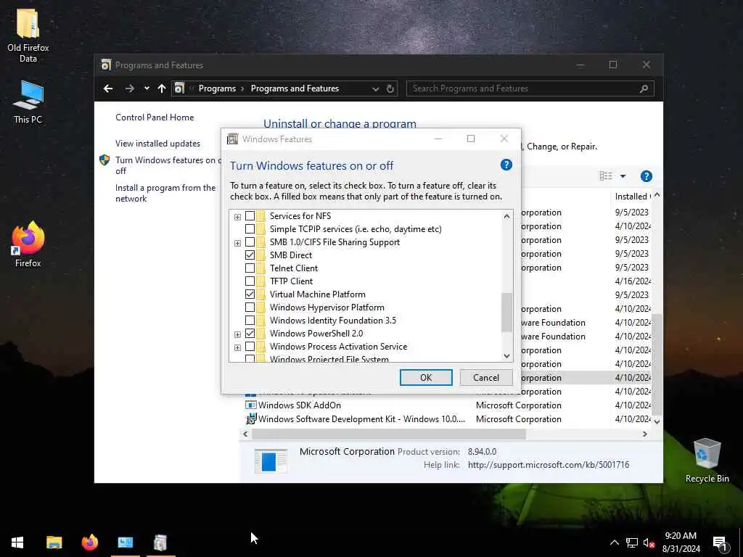Click the Programs and Features title bar icon
743x557 pixels.
pos(106,65)
